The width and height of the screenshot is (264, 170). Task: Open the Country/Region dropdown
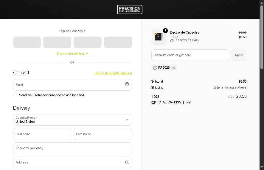72,120
